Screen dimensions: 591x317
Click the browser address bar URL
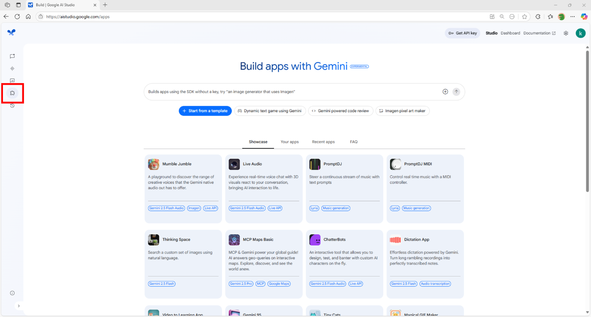[78, 17]
